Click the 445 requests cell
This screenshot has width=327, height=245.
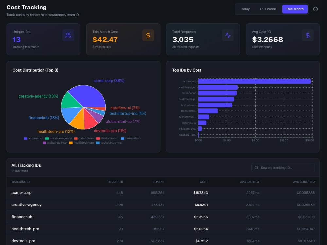pyautogui.click(x=119, y=193)
